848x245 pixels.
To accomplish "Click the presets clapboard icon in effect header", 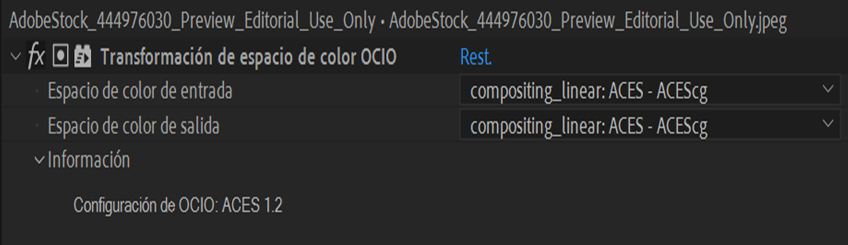I will click(84, 56).
